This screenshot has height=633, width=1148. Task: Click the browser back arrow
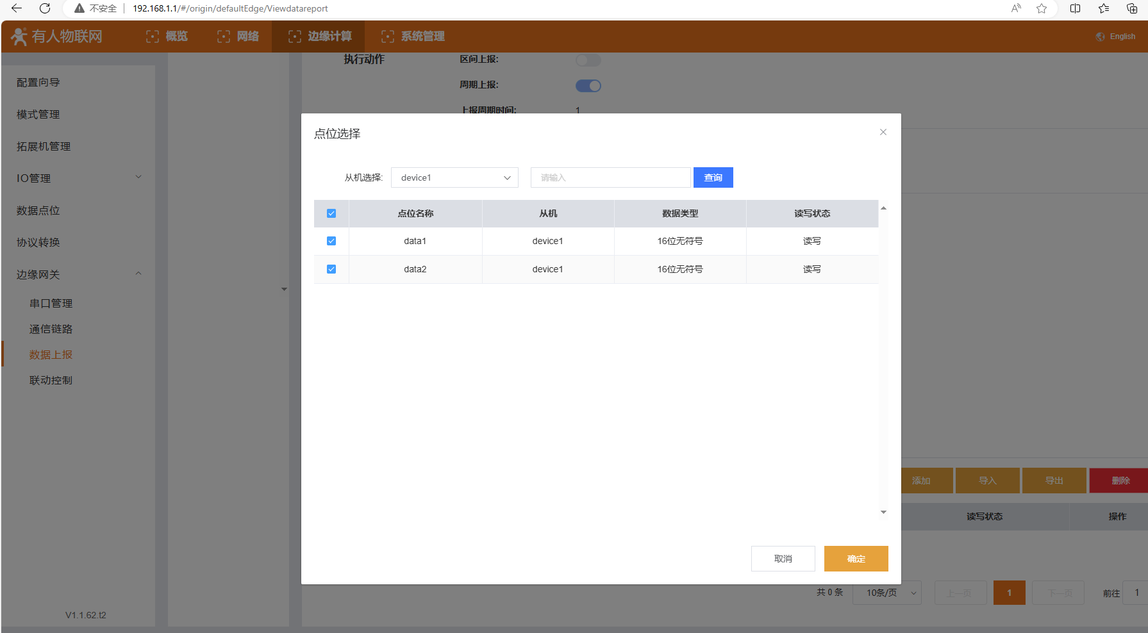(17, 8)
